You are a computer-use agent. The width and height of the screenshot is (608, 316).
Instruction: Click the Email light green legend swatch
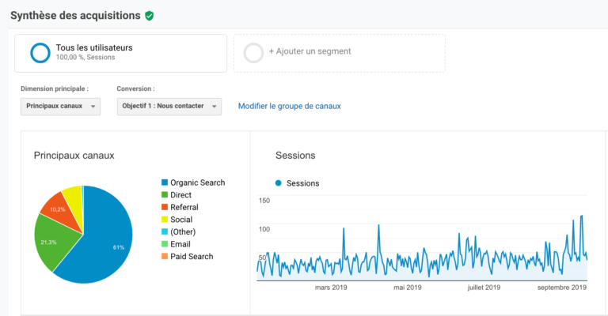point(164,244)
